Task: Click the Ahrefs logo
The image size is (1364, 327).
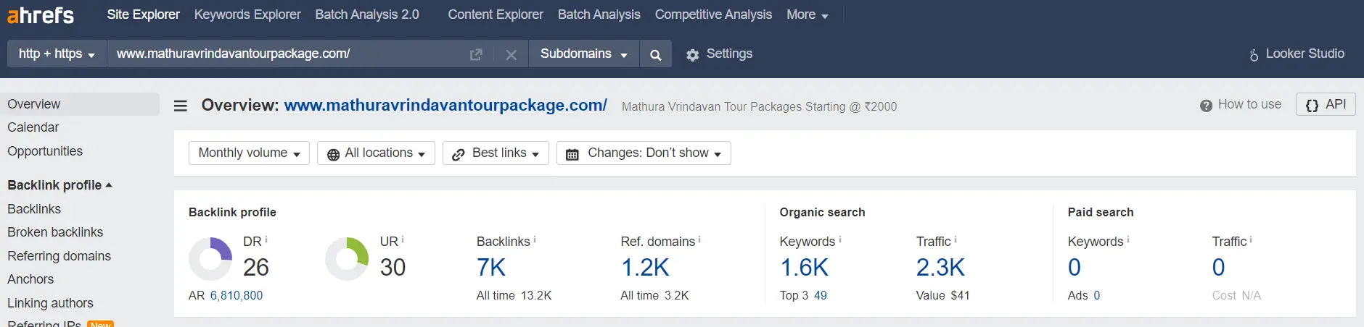Action: (41, 14)
